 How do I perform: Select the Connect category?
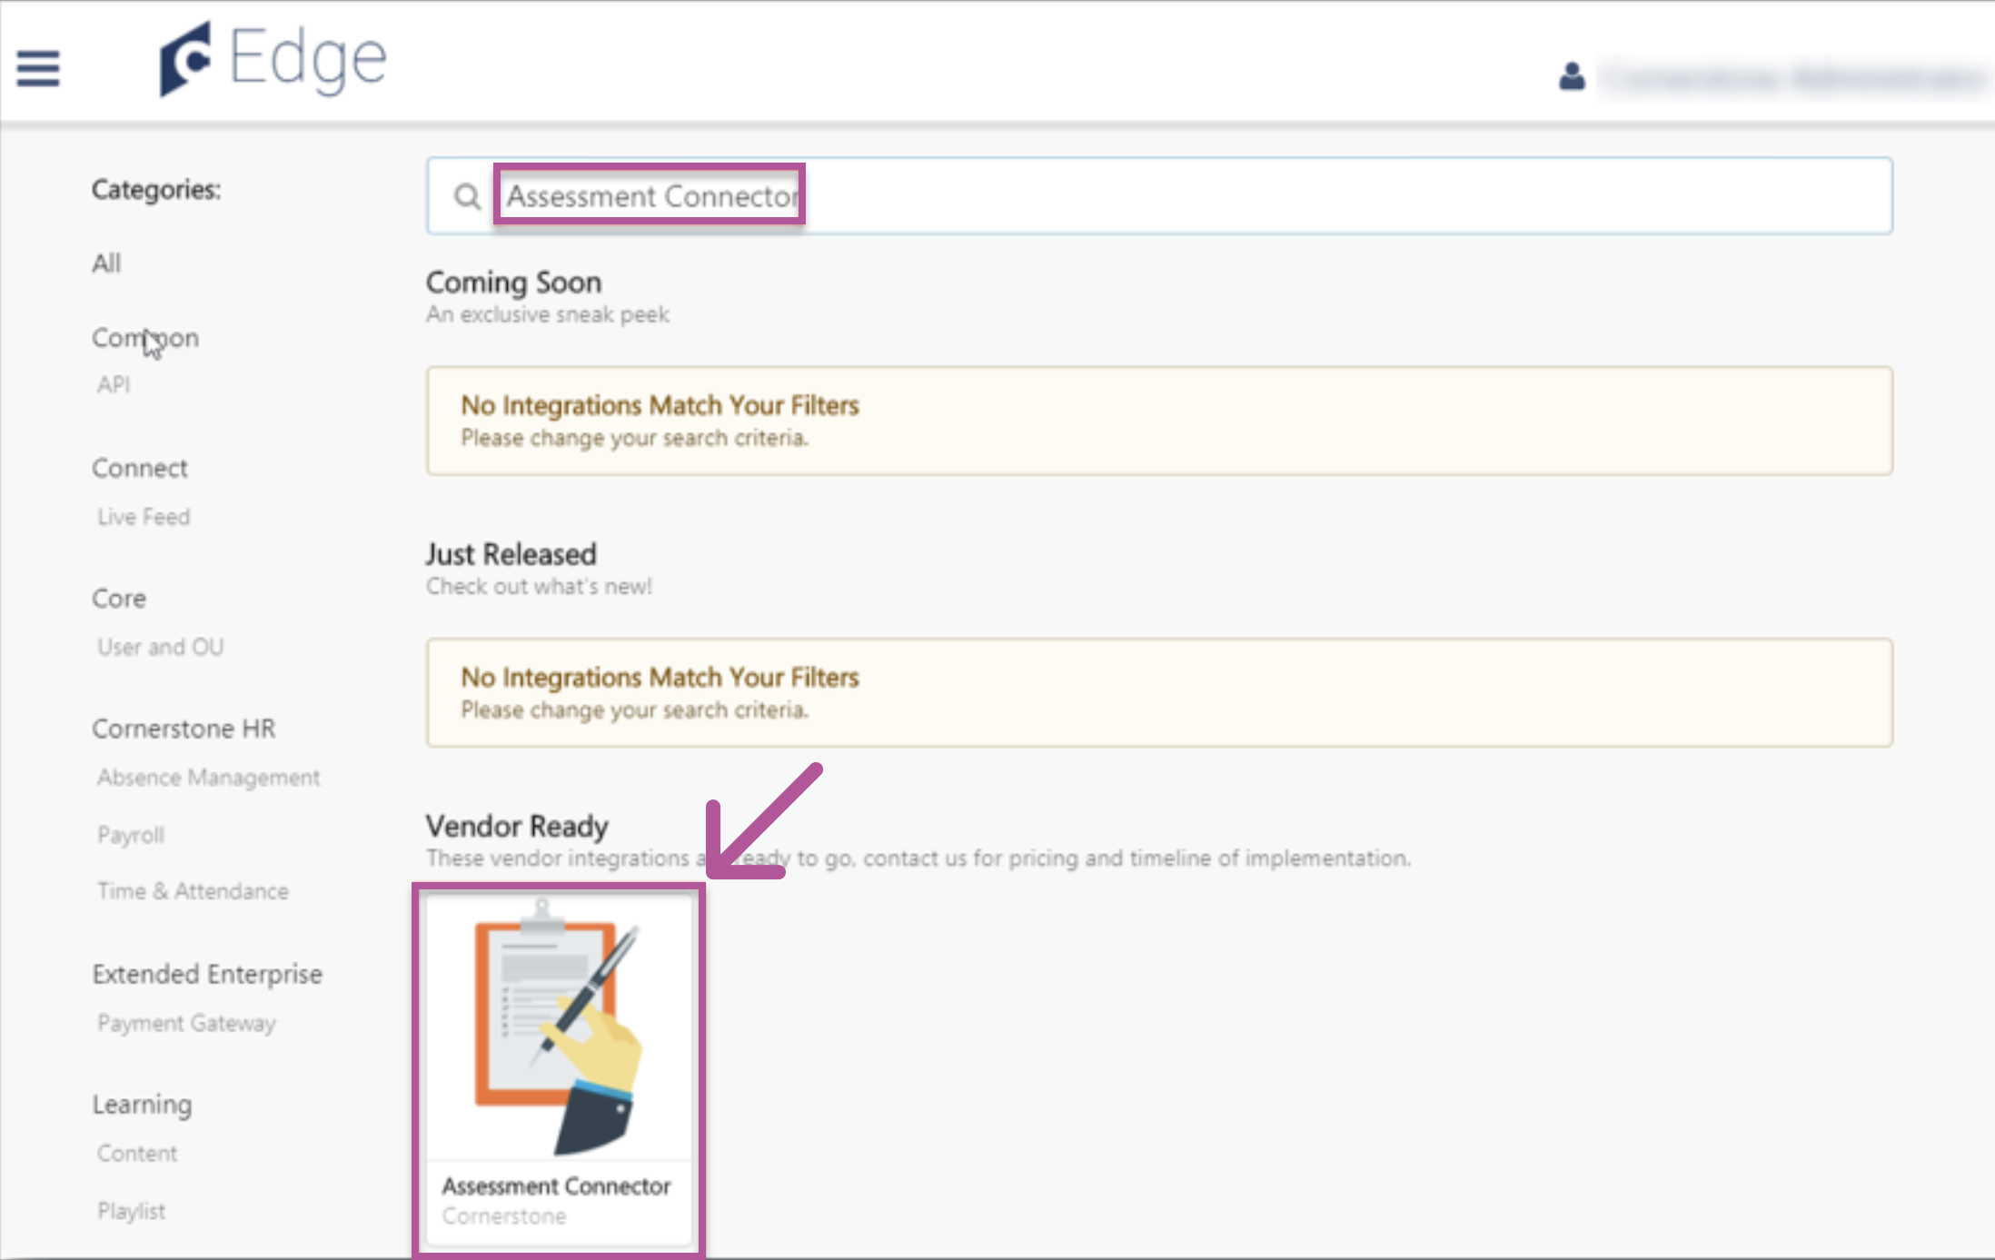click(140, 469)
